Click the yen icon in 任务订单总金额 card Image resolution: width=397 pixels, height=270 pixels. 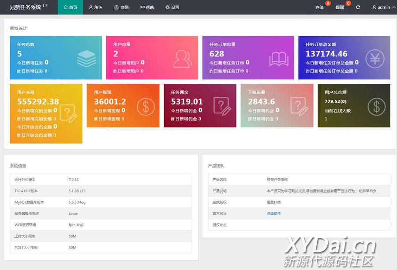[x=375, y=58]
